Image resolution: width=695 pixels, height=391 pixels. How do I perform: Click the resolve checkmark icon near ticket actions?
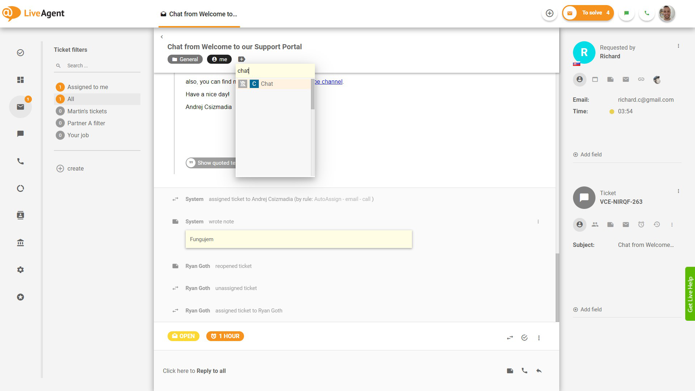click(525, 337)
